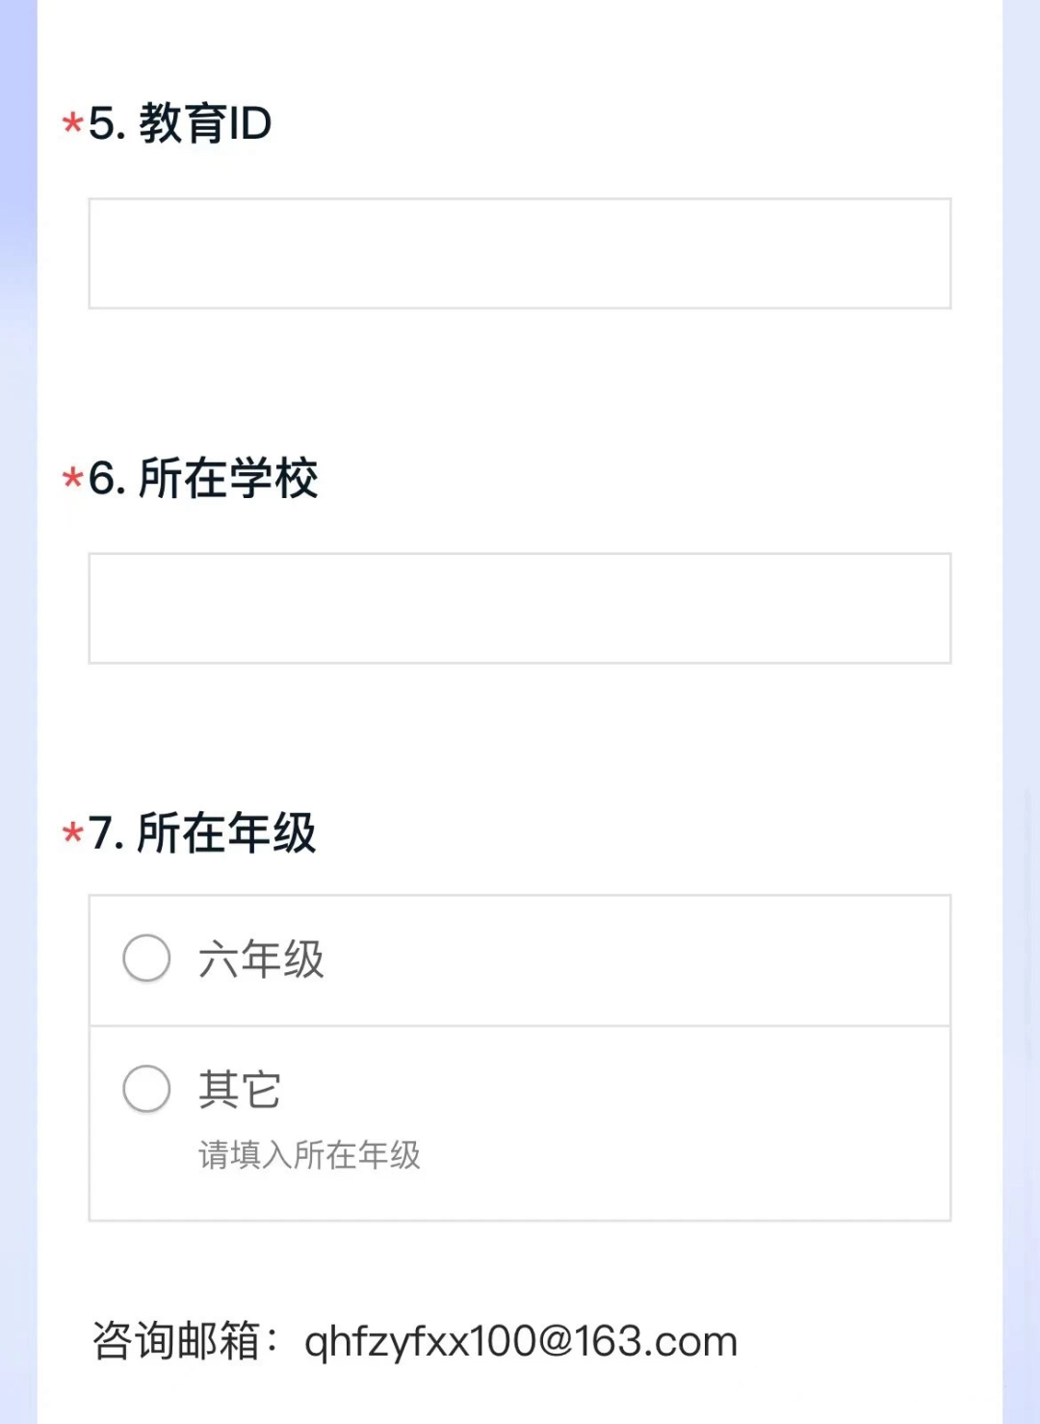Screen dimensions: 1040x1424
Task: Click the right lavender page margin strip
Action: pos(1021,712)
